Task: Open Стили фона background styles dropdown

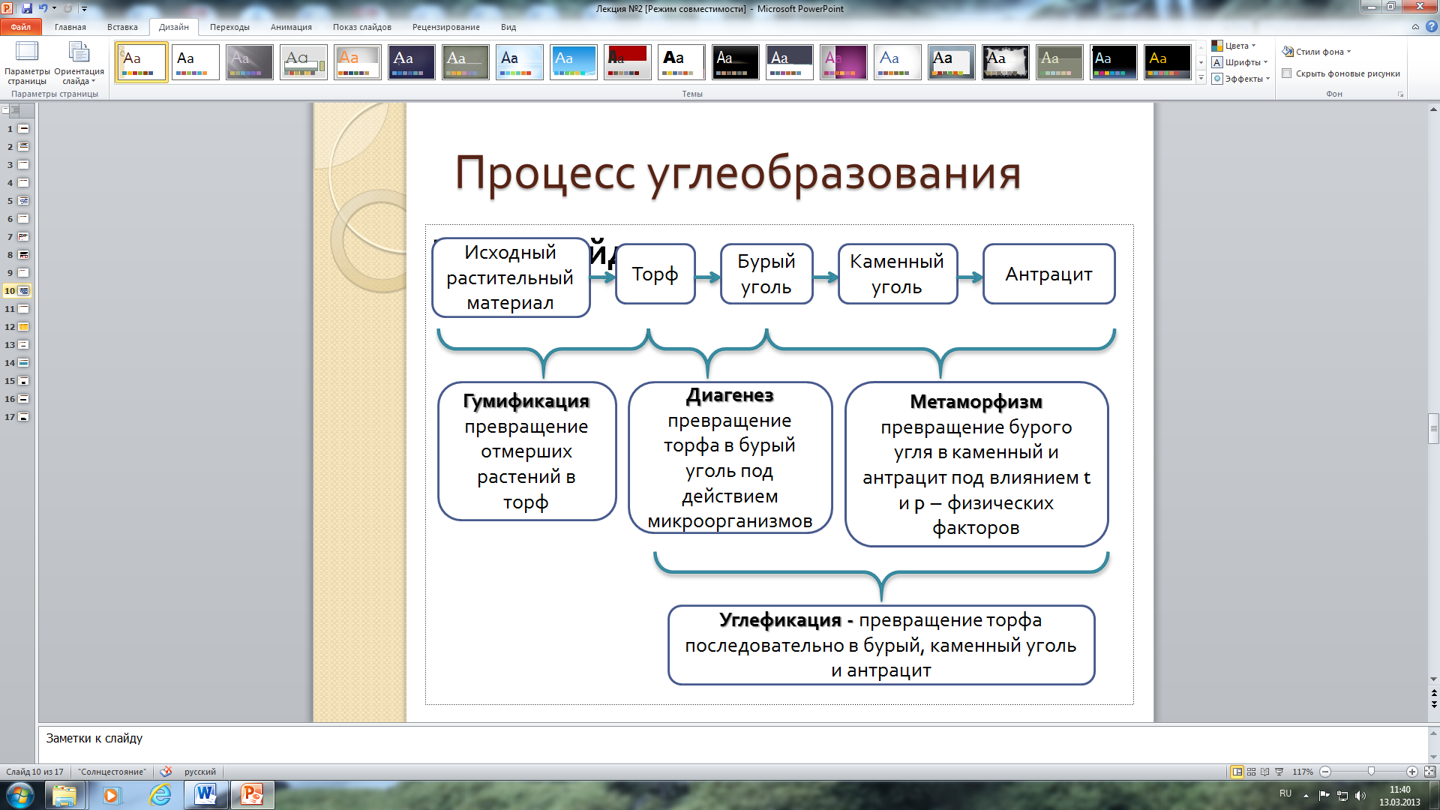Action: click(1318, 52)
